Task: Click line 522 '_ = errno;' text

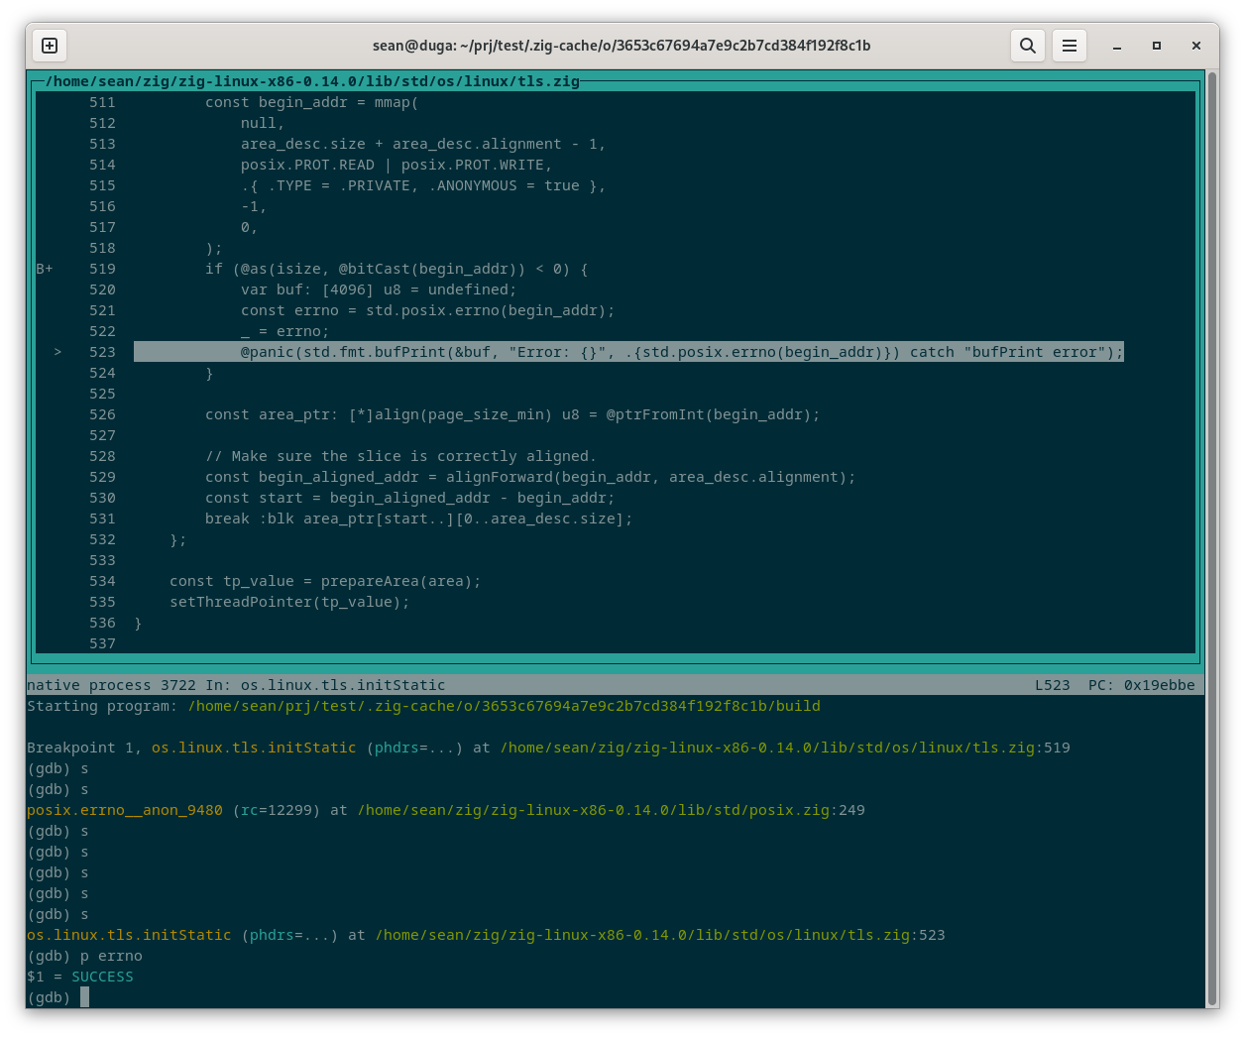Action: [x=284, y=331]
